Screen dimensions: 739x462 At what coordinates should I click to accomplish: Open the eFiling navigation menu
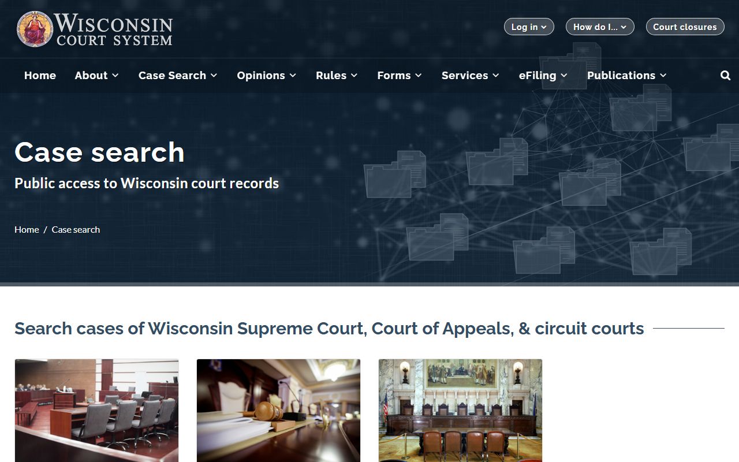(x=543, y=76)
